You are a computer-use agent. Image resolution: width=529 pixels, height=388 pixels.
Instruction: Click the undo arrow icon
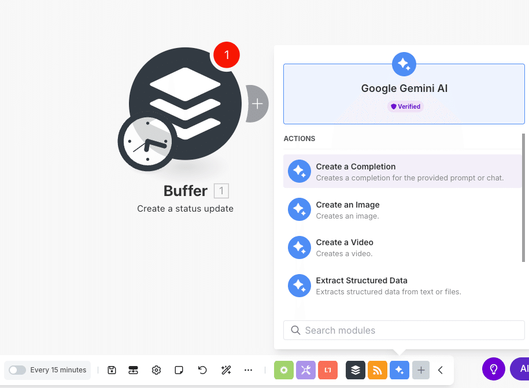tap(202, 370)
